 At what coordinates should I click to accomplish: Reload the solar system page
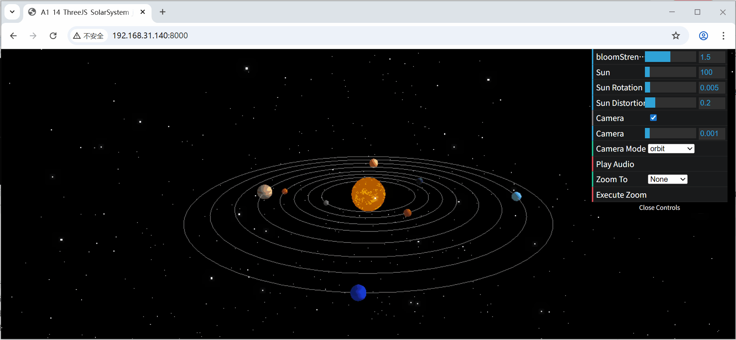53,36
